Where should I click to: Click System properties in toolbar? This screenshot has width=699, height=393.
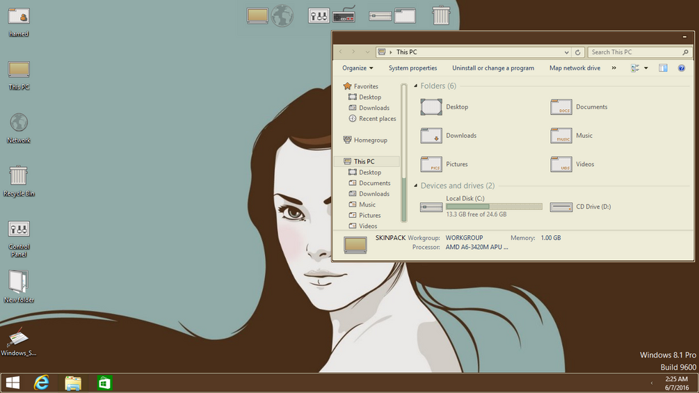click(x=413, y=68)
